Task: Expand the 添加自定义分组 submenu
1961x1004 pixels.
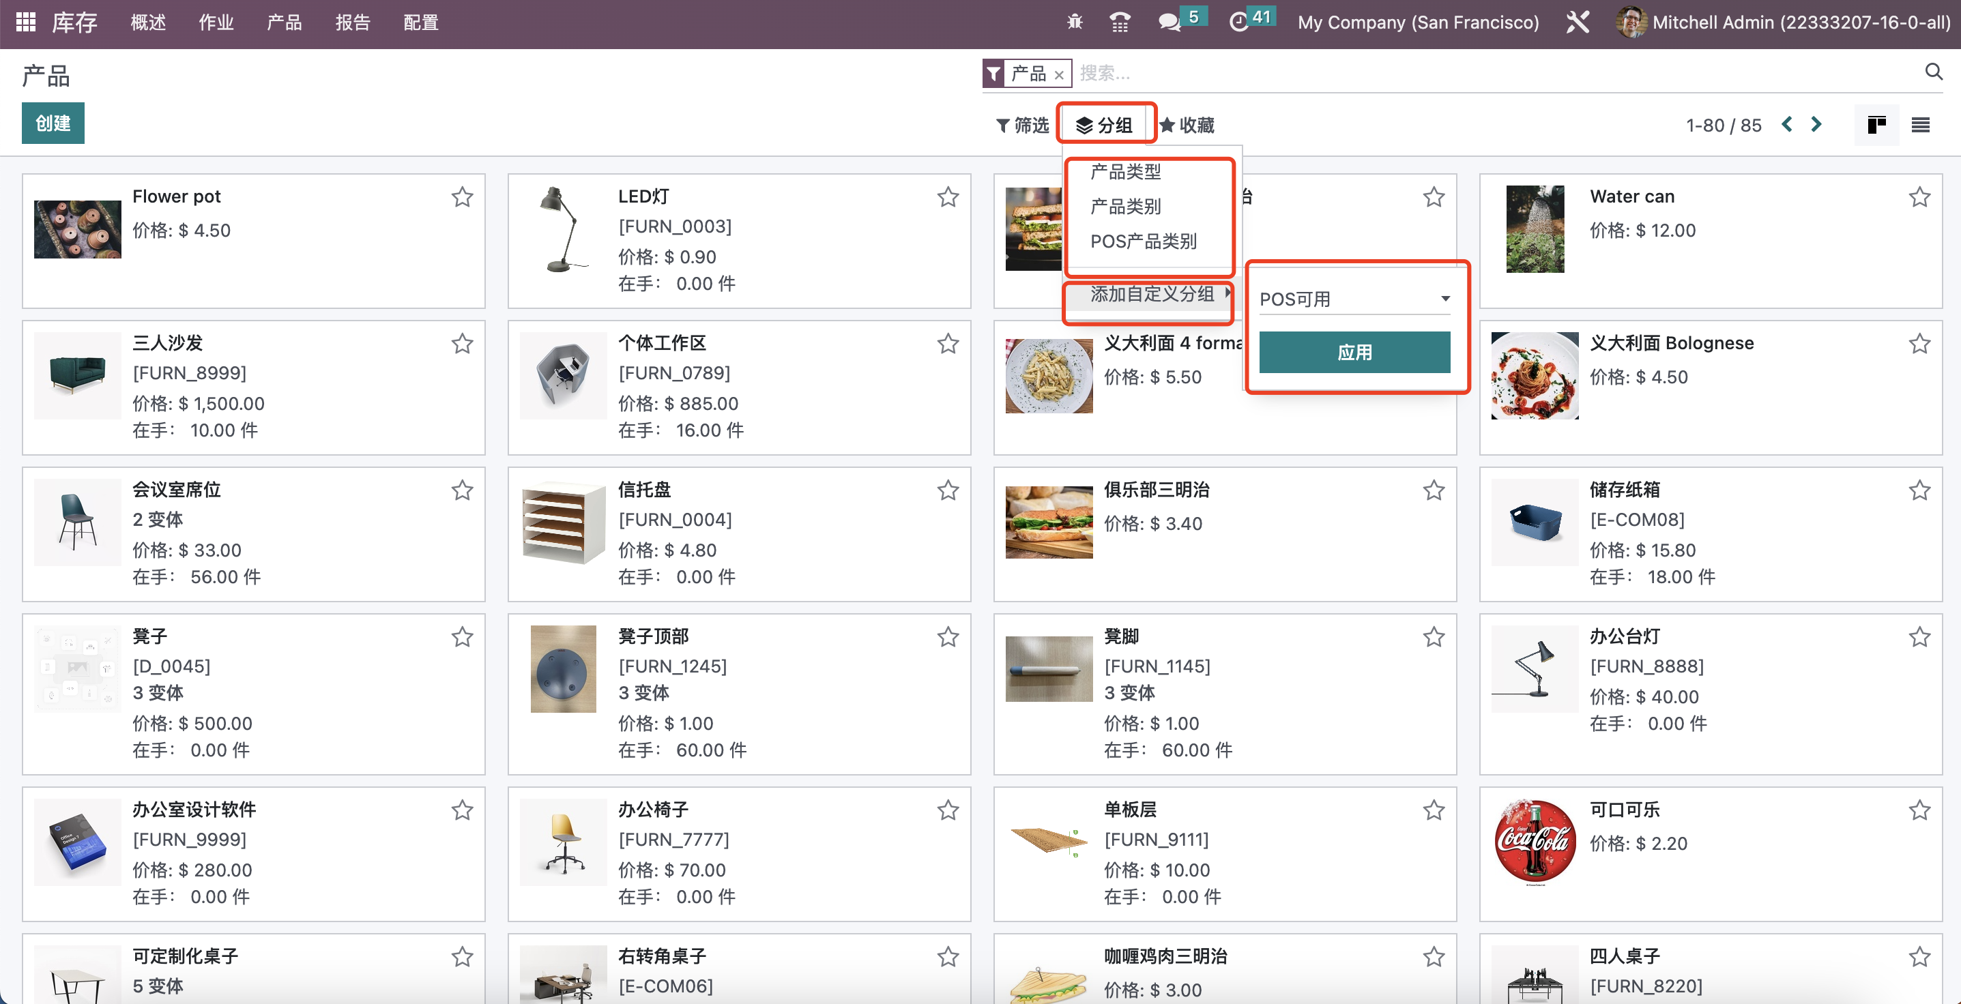Action: point(1152,294)
